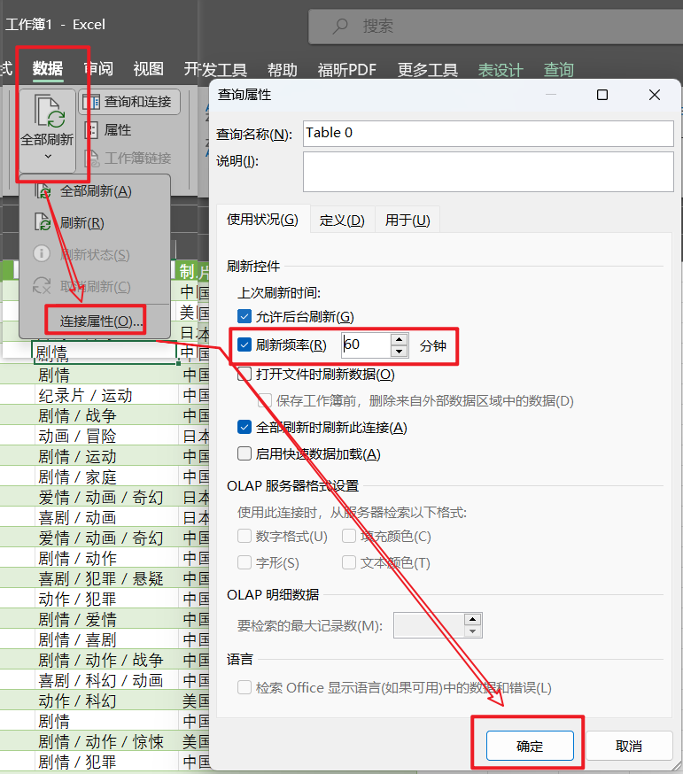The image size is (683, 774).
Task: Choose Refresh (R) from dropdown menu
Action: click(81, 223)
